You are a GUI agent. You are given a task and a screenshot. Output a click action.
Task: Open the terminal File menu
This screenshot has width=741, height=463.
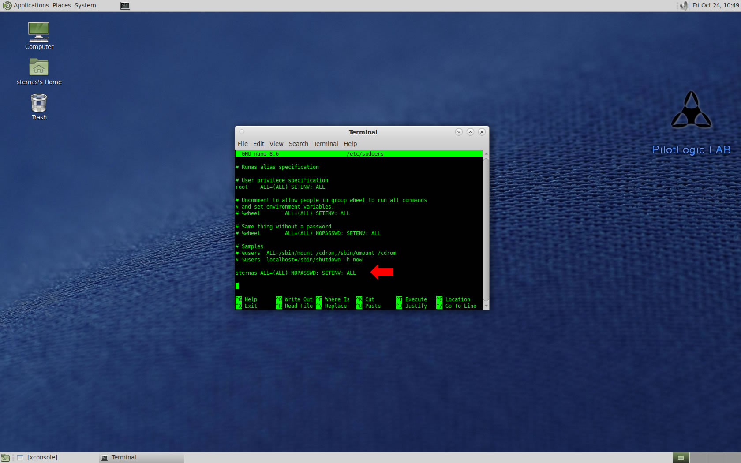tap(243, 144)
